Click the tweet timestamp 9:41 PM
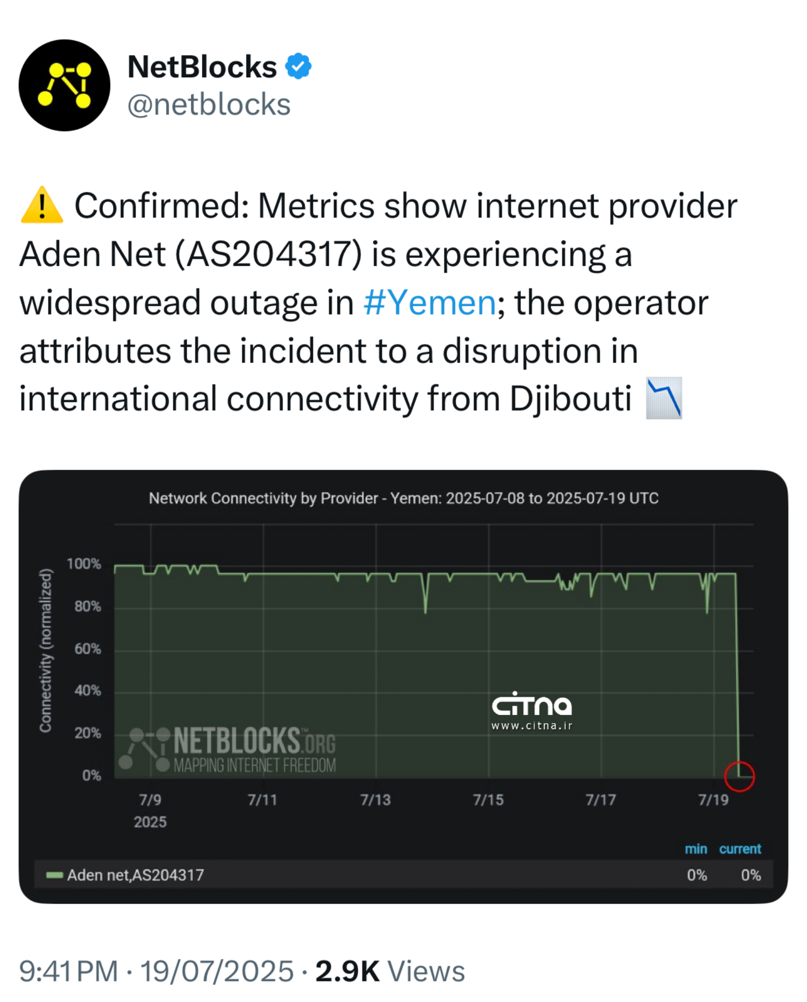Image resolution: width=807 pixels, height=1002 pixels. click(x=68, y=971)
